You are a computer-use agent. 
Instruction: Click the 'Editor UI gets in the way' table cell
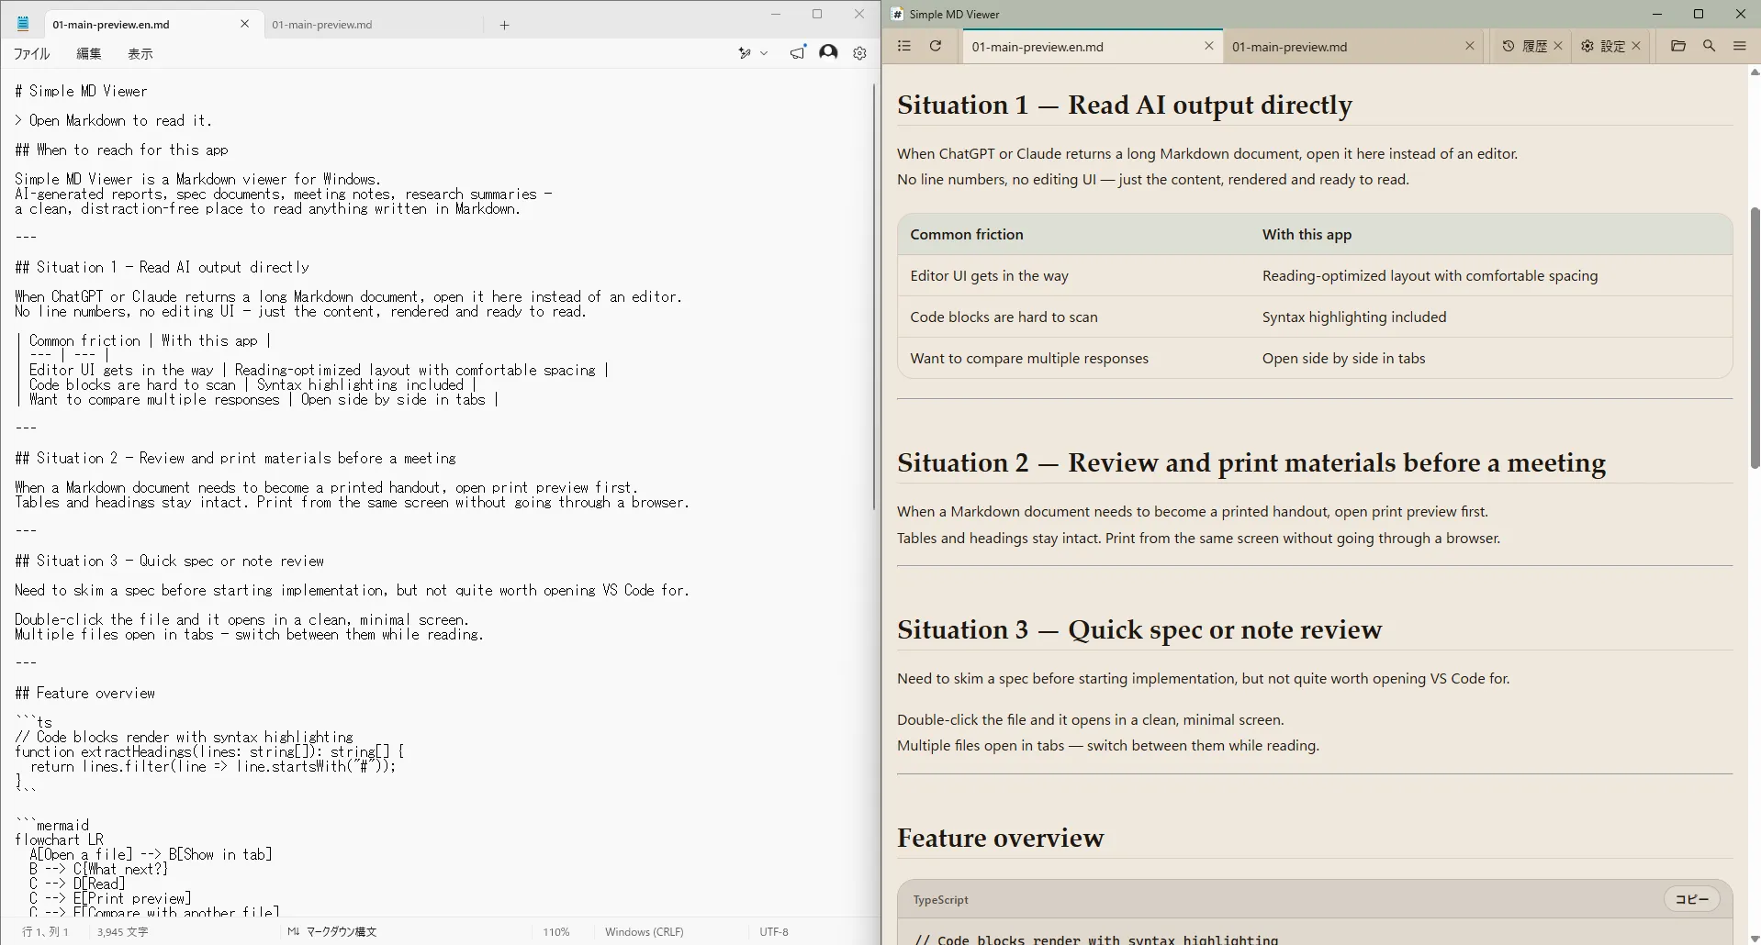tap(989, 275)
